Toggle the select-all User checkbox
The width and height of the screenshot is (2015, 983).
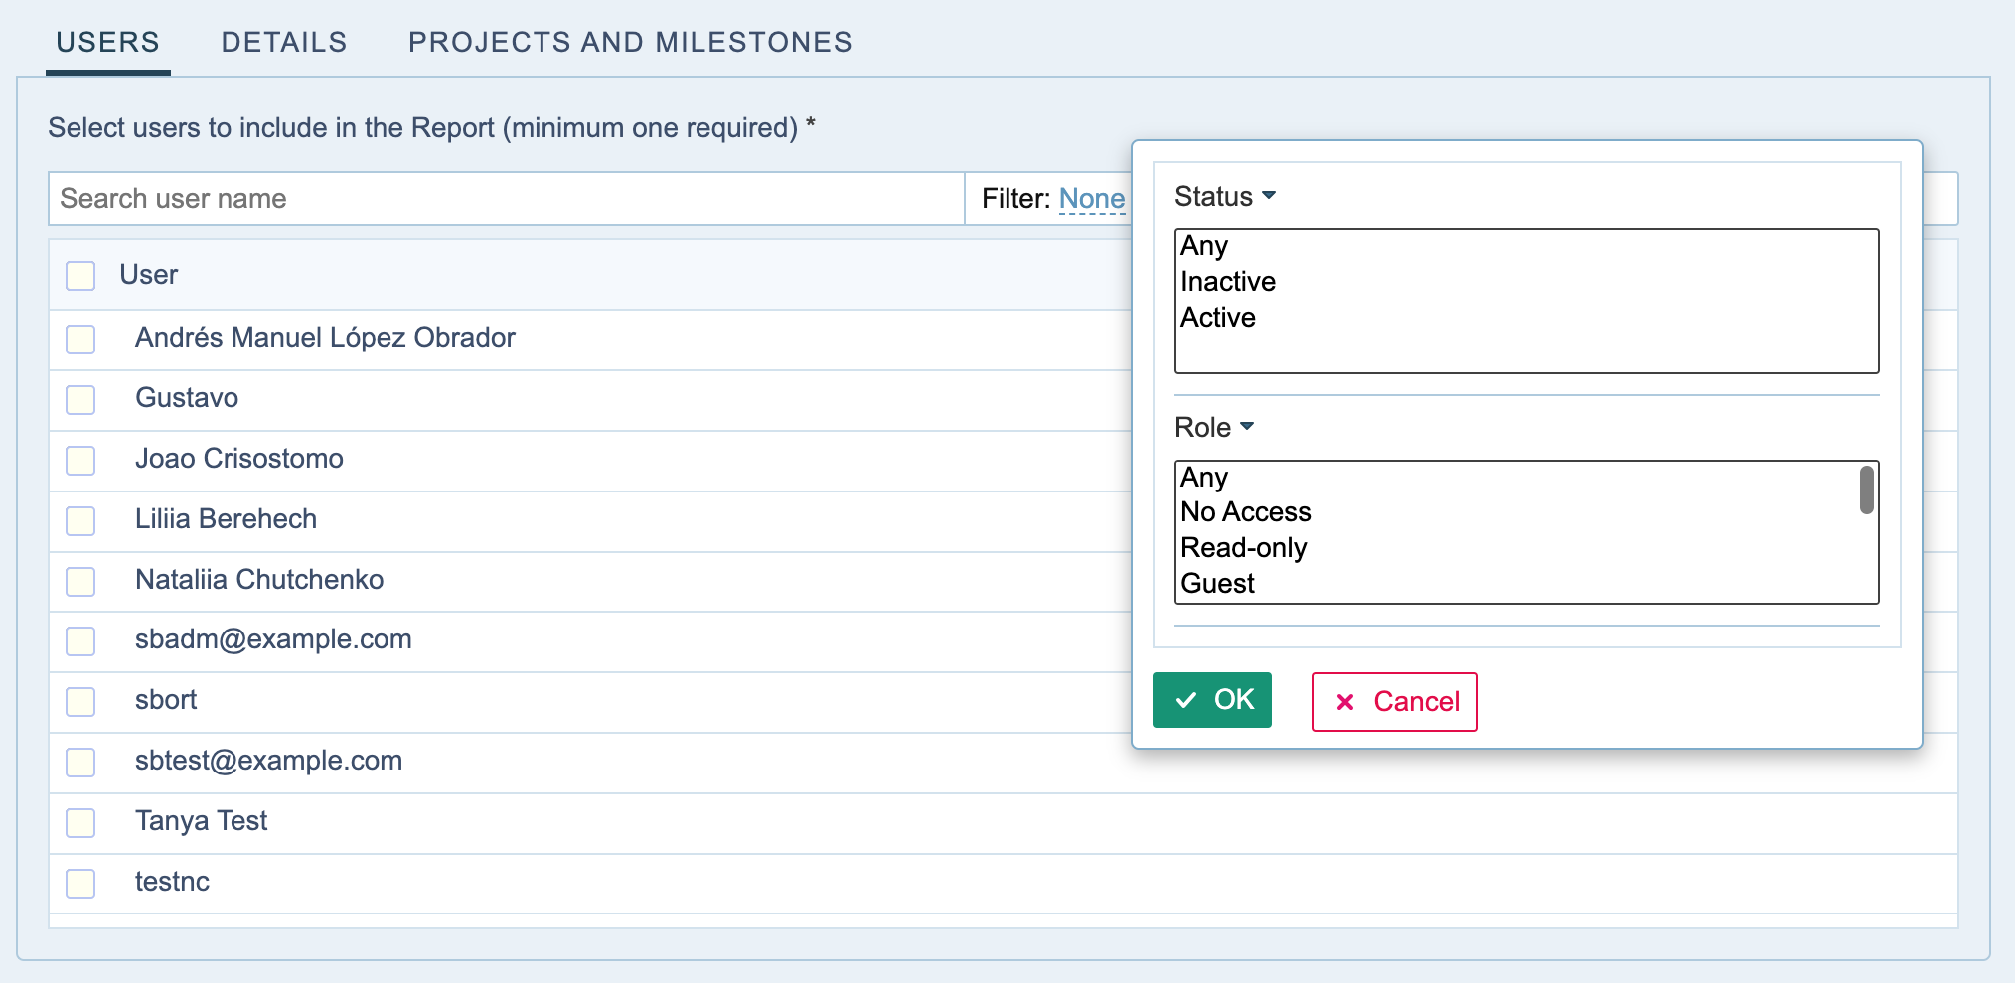pyautogui.click(x=80, y=275)
